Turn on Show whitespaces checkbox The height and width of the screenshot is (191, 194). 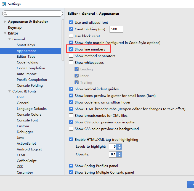tap(71, 62)
